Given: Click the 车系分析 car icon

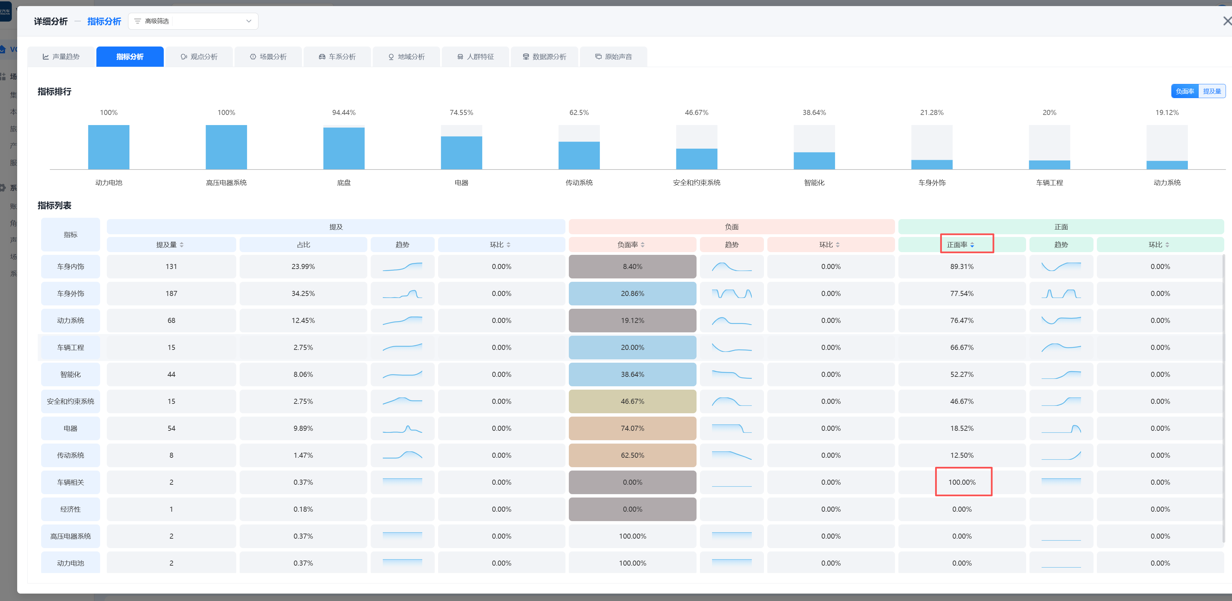Looking at the screenshot, I should click(x=322, y=57).
